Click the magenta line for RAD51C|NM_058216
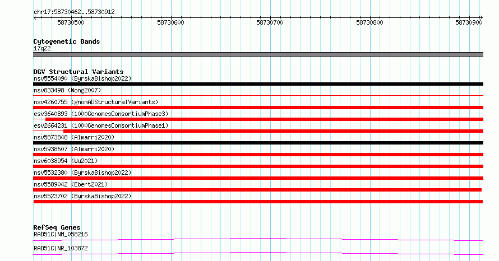499x261 pixels. pos(258,239)
